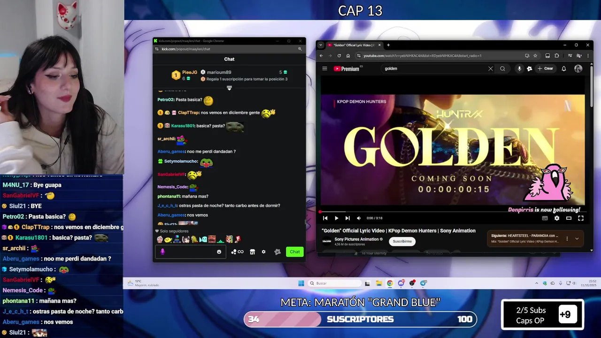Toggle theater mode in YouTube player
Viewport: 601px width, 338px height.
tap(569, 218)
